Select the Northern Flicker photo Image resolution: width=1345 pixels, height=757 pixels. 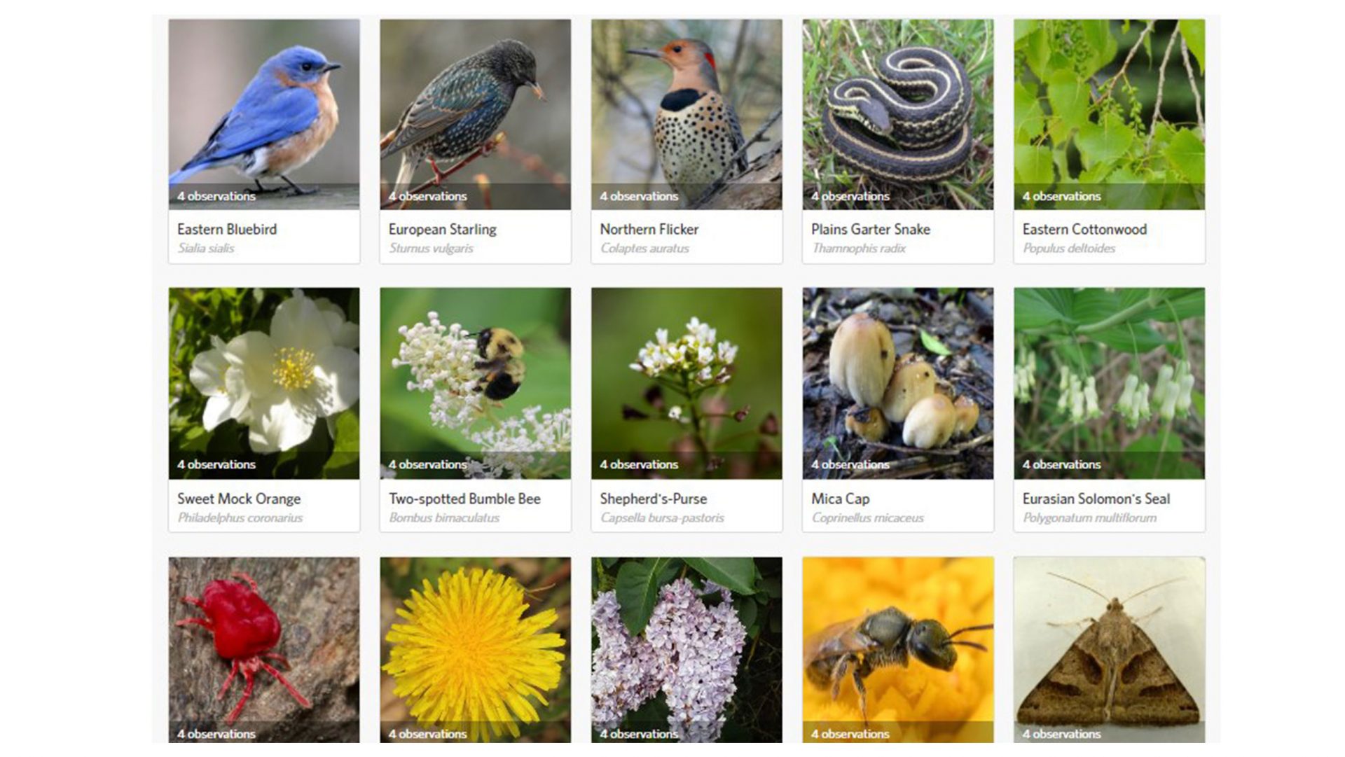pos(687,114)
